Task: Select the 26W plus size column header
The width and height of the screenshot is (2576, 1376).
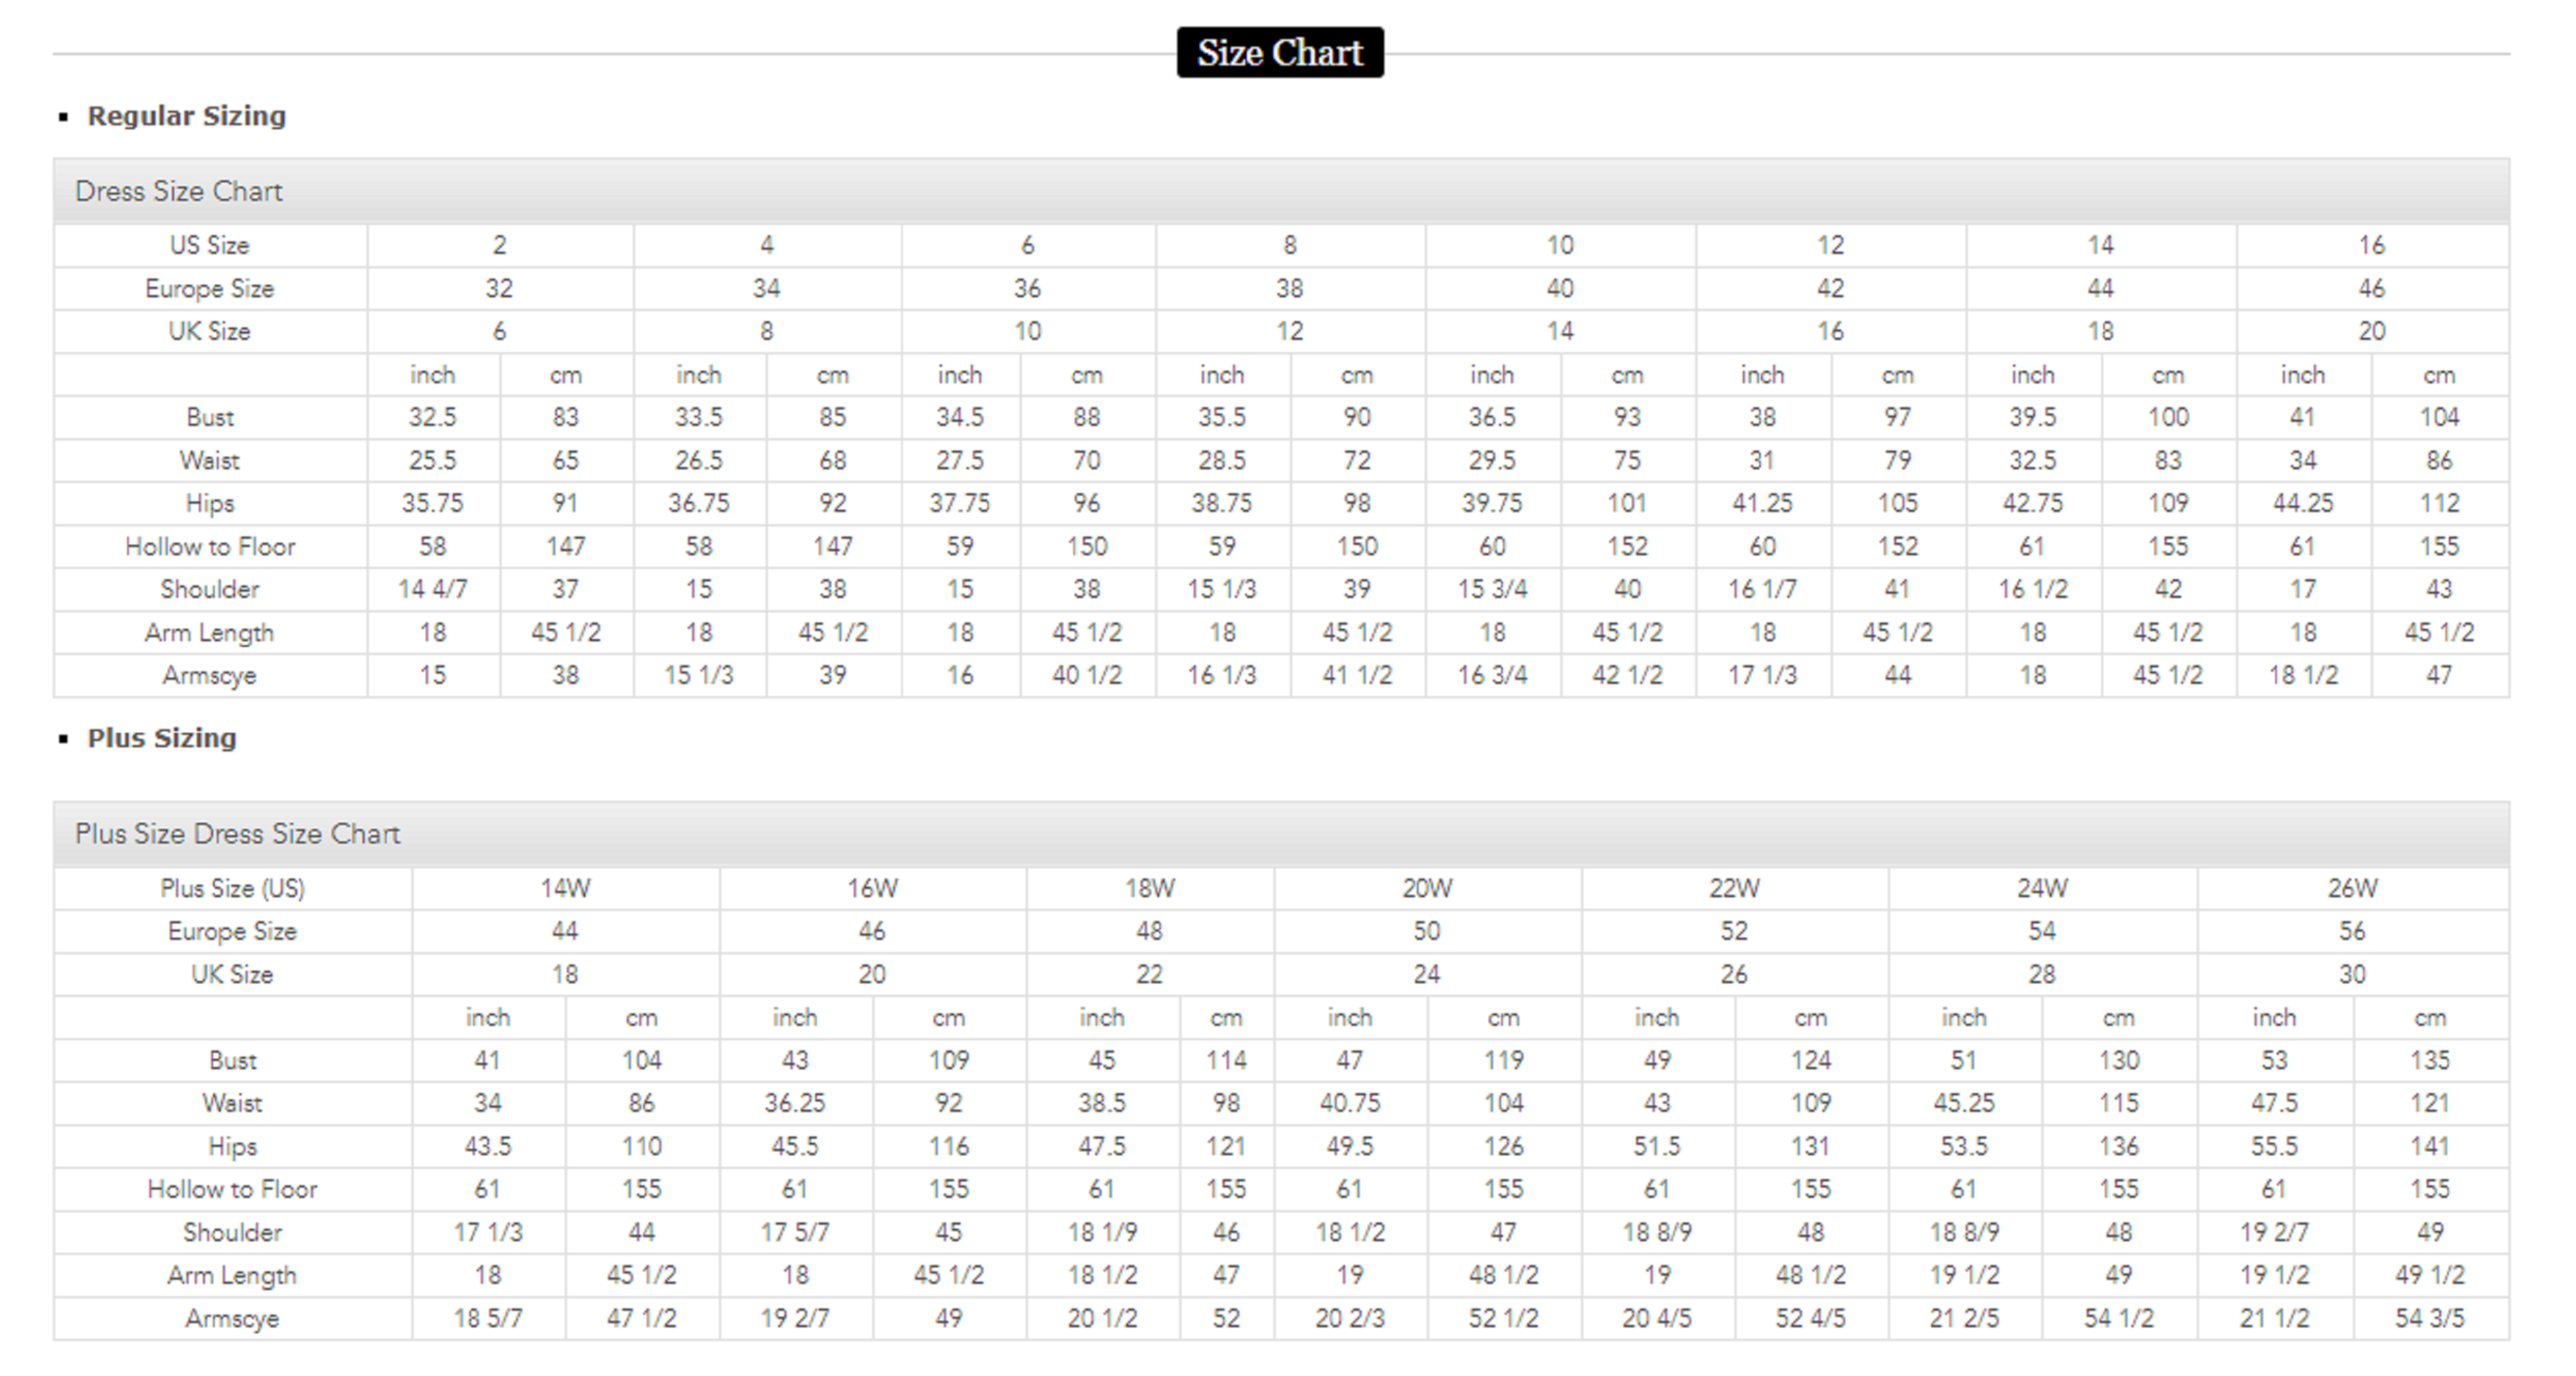Action: click(2352, 888)
